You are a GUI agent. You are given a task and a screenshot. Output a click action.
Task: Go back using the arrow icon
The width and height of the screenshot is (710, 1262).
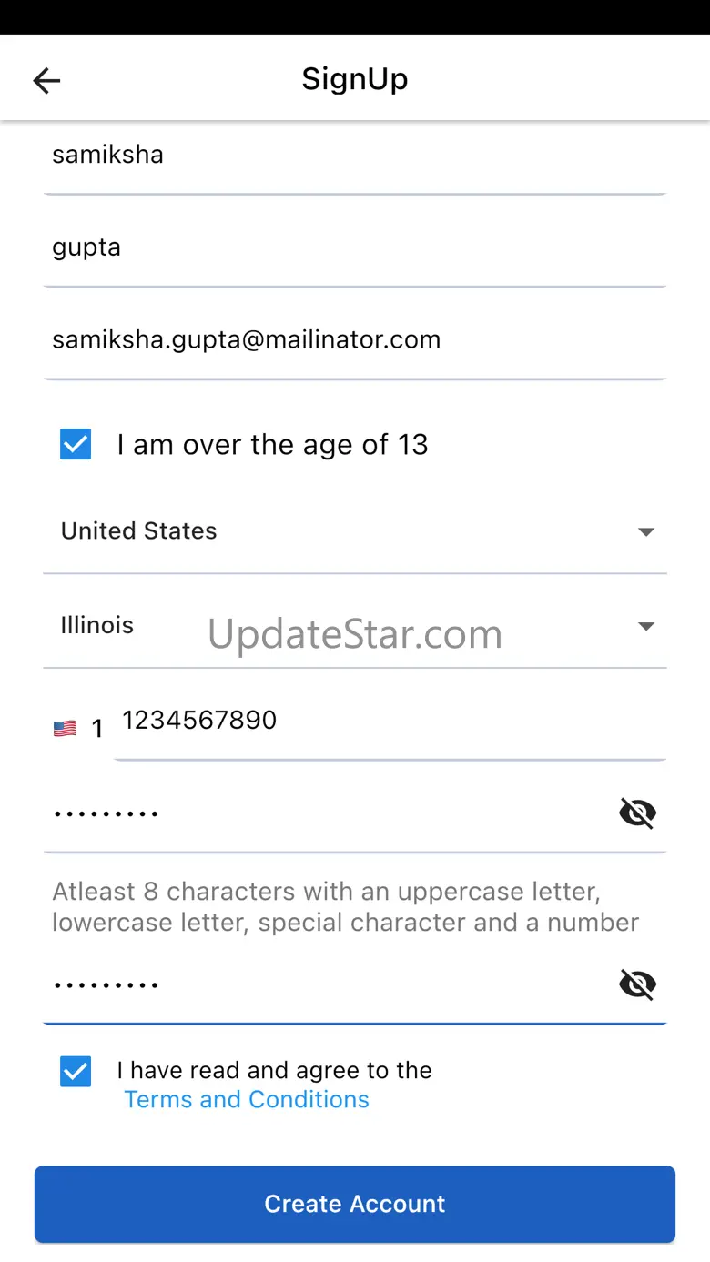click(x=46, y=81)
